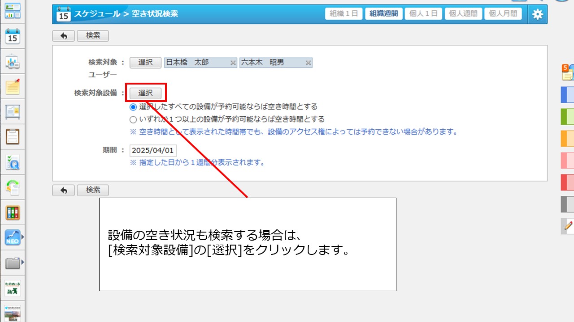
Task: Remove 日本橋 太郎 from search targets
Action: pos(233,63)
